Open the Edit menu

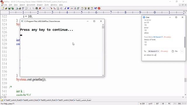point(11,5)
